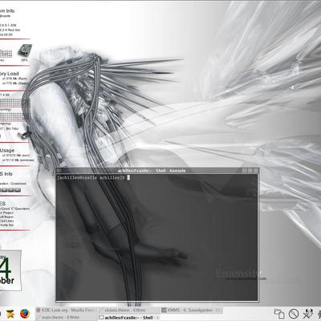Click the crossed-circle tray icon

[294, 314]
